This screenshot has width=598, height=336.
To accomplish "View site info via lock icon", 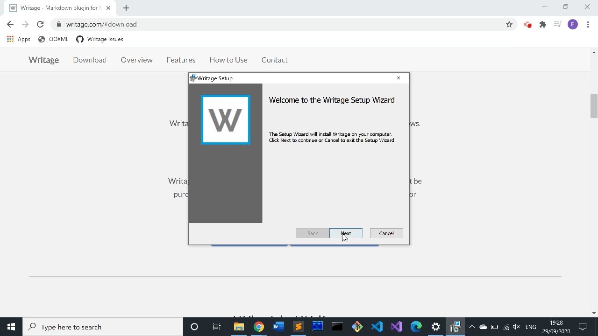I will [58, 24].
